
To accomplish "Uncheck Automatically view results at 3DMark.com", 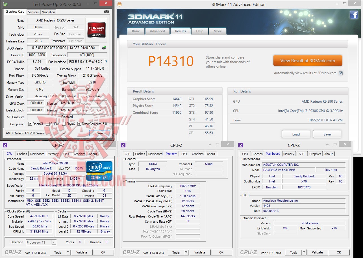I will 341,73.
